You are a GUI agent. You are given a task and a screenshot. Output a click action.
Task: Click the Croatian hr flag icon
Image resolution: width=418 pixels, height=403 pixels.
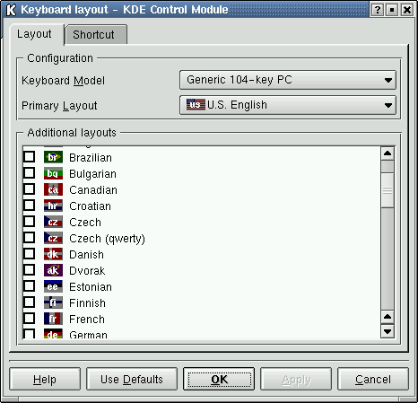click(x=53, y=206)
